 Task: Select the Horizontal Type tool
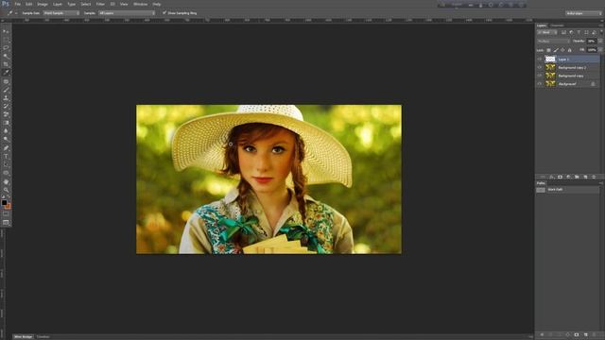pyautogui.click(x=6, y=156)
